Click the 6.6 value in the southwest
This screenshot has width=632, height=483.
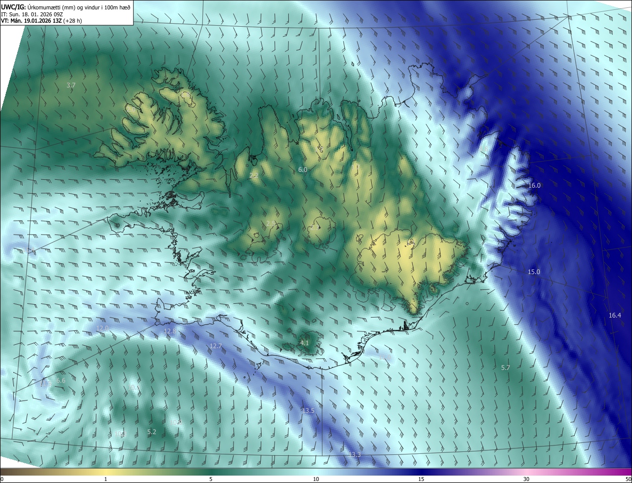tap(61, 381)
